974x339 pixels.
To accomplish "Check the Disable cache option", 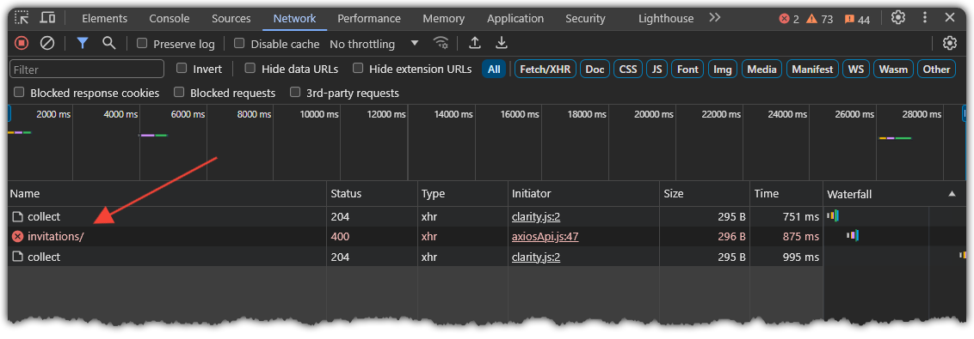I will (x=239, y=44).
